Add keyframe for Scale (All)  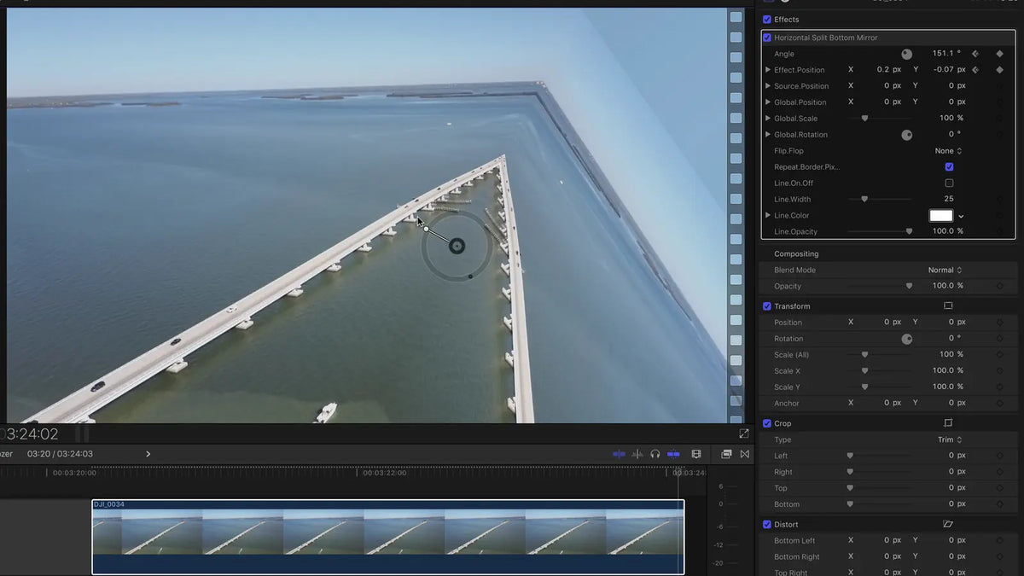point(999,354)
